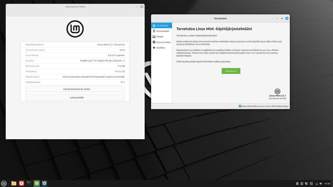Viewport: 333px width, 187px height.
Task: Launch the Terminal from the panel
Action: (29, 184)
